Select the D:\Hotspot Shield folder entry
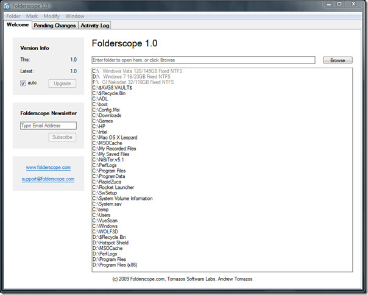This screenshot has width=368, height=295. coord(110,243)
